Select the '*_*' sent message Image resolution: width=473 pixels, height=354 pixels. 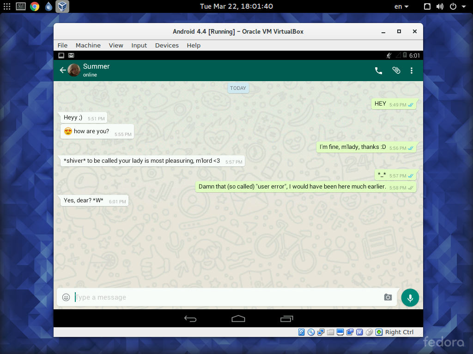395,175
